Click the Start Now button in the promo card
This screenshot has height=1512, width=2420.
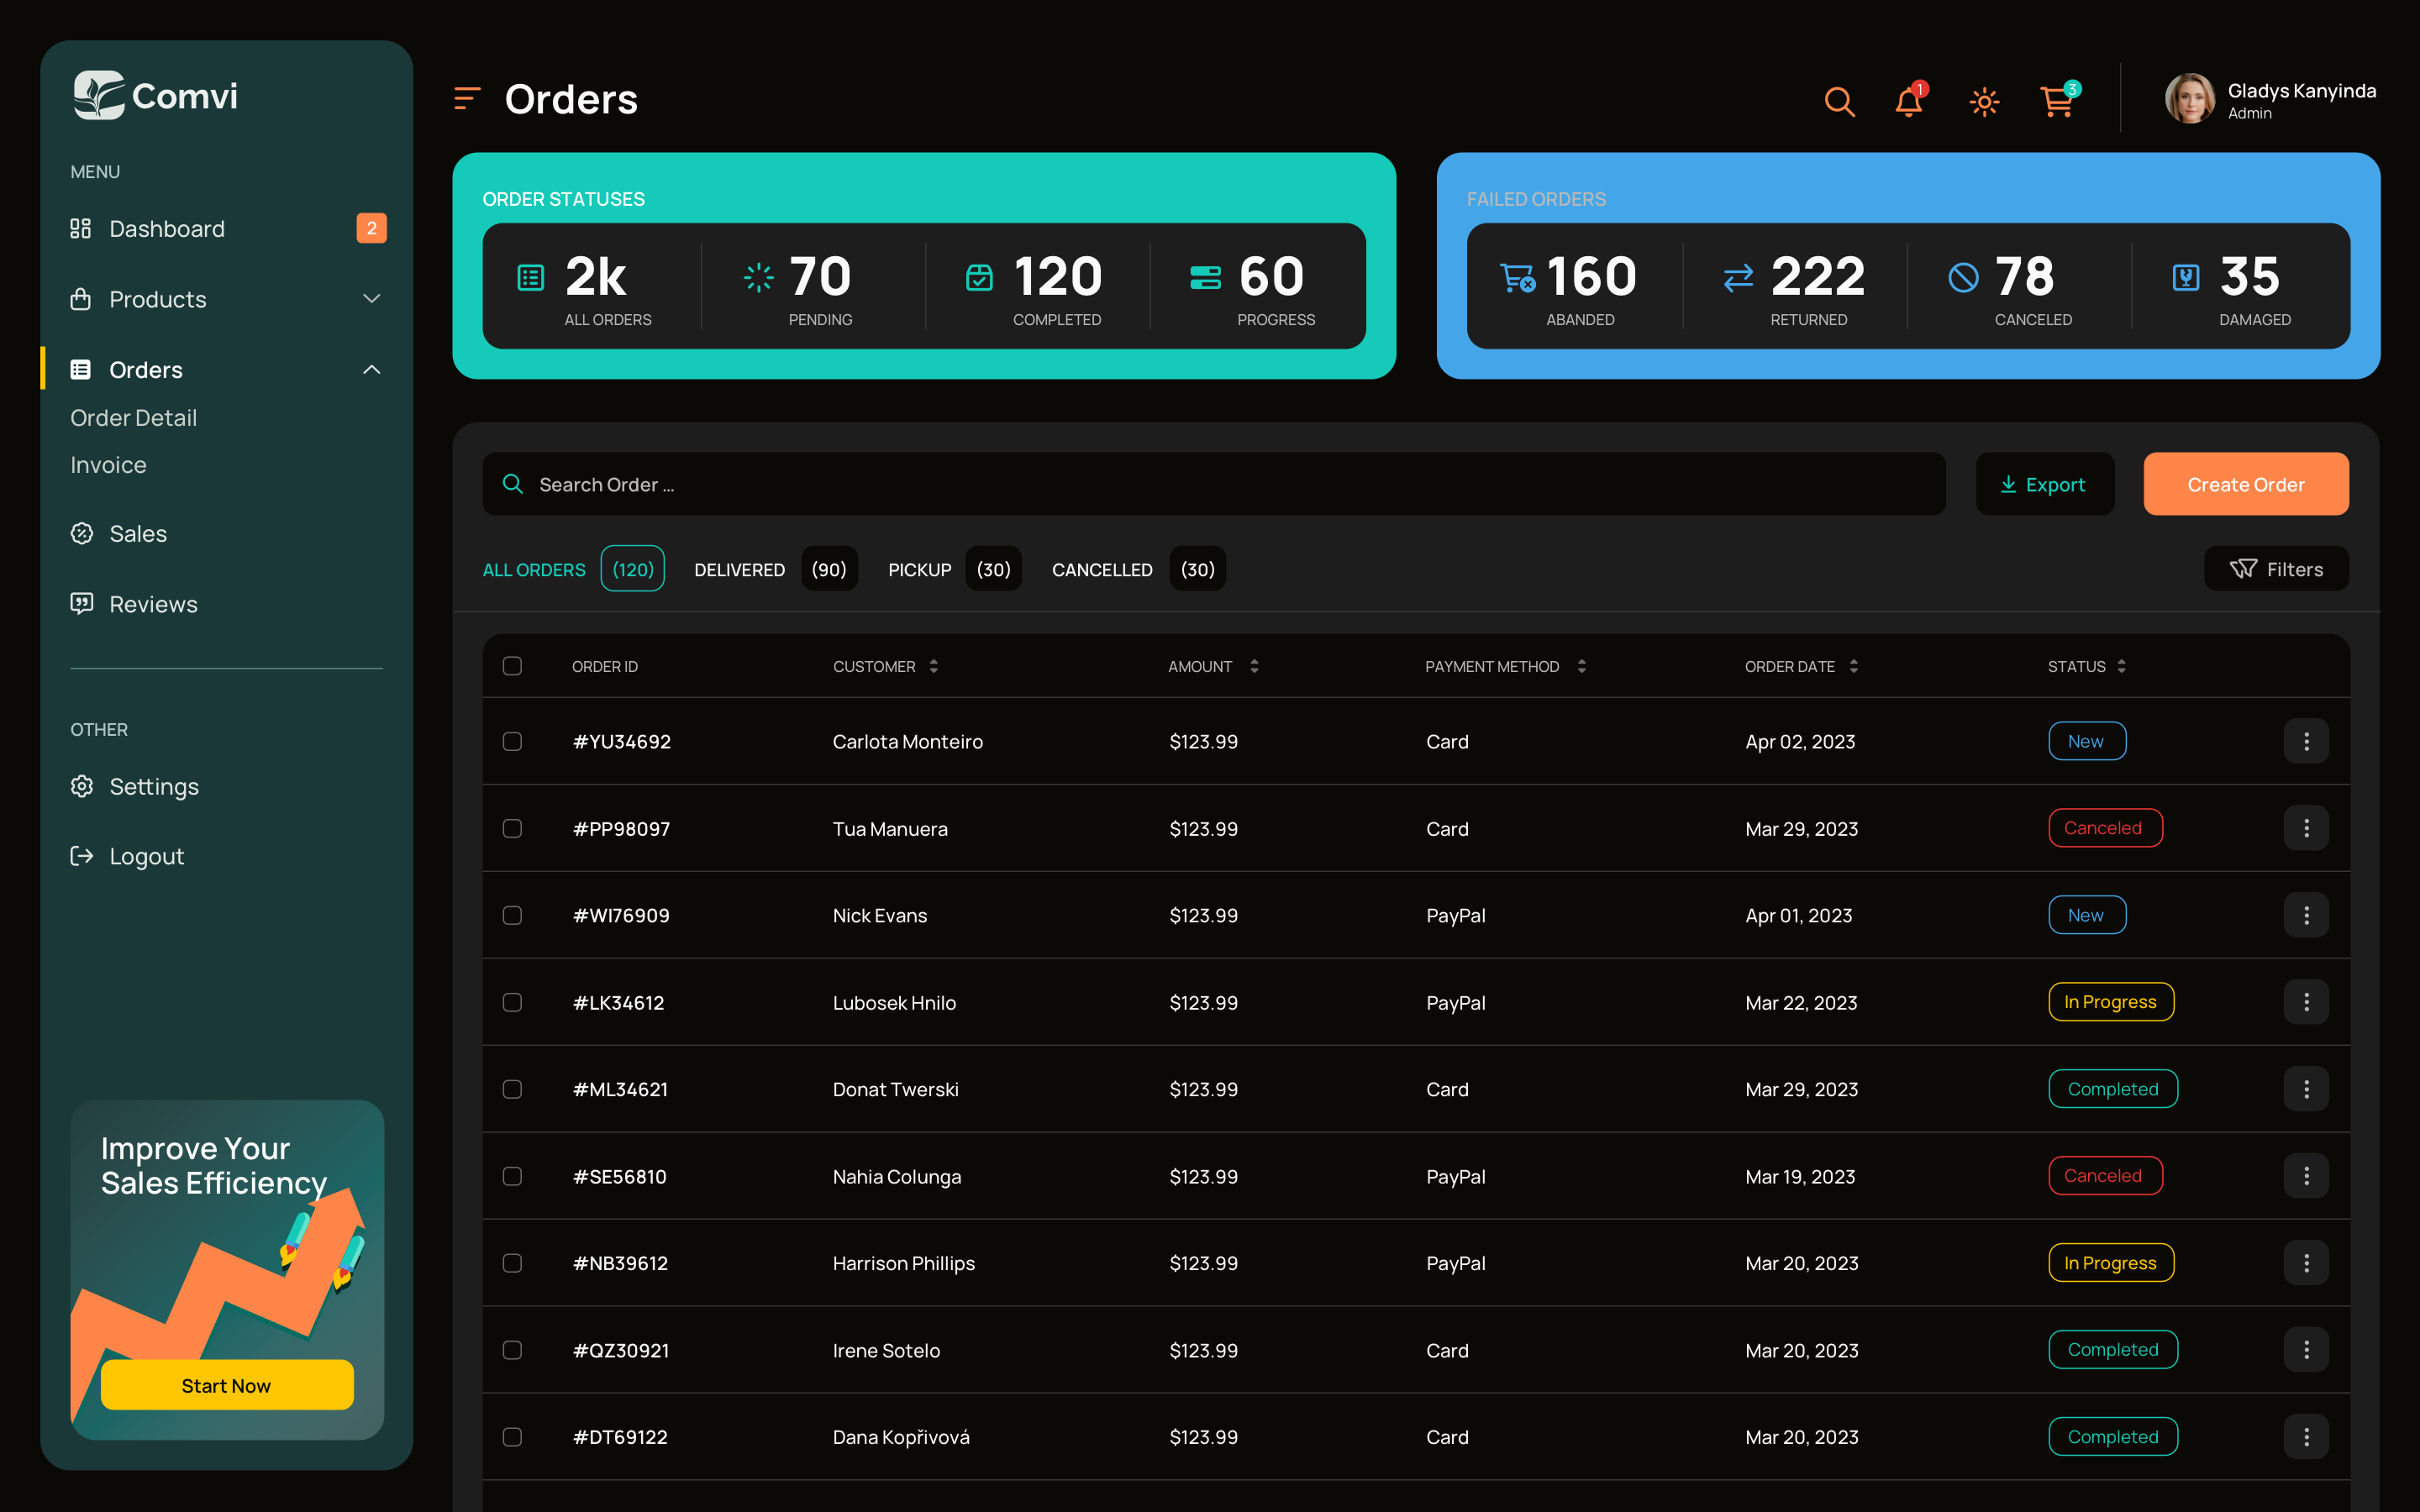(226, 1385)
